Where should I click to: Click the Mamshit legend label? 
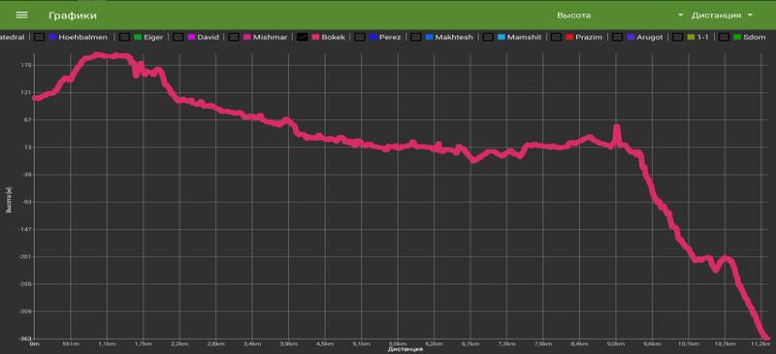pos(524,37)
